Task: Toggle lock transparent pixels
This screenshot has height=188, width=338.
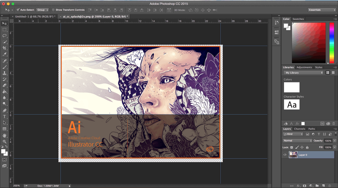Action: pos(292,147)
